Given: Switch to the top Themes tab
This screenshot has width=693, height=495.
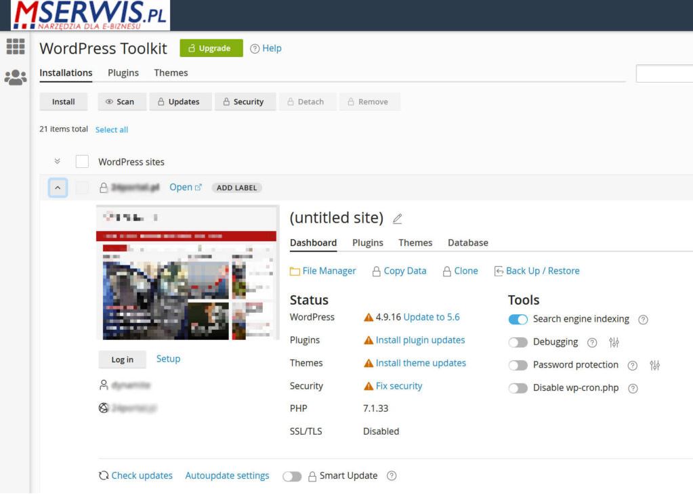Looking at the screenshot, I should 171,73.
